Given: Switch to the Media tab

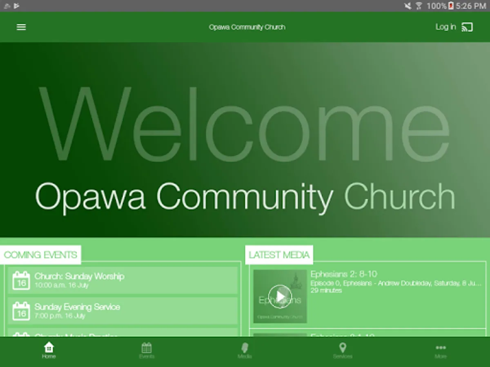Looking at the screenshot, I should coord(245,351).
